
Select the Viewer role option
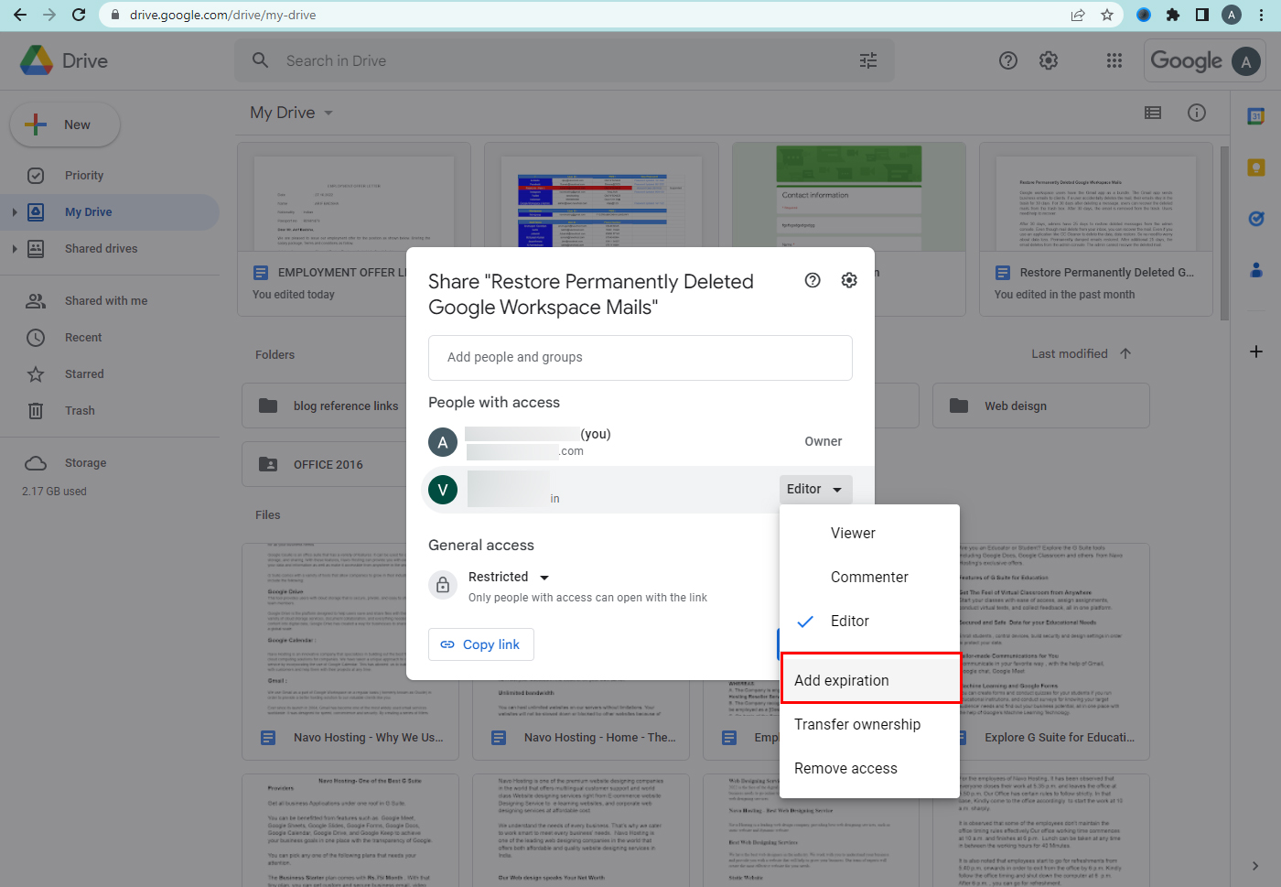tap(853, 534)
